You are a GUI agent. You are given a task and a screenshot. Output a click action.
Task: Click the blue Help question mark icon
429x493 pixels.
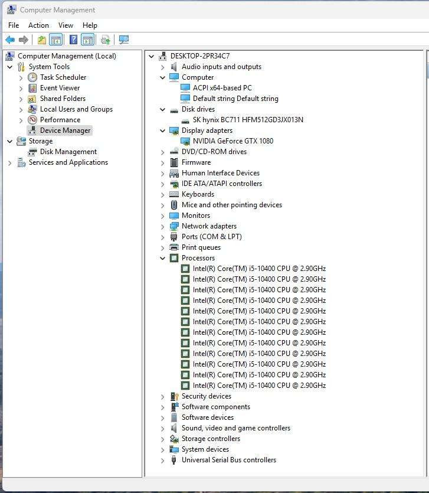(73, 40)
